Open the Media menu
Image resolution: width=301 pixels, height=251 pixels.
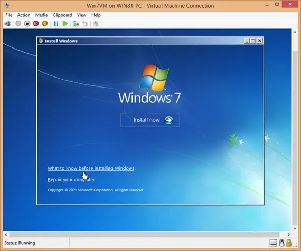point(41,15)
